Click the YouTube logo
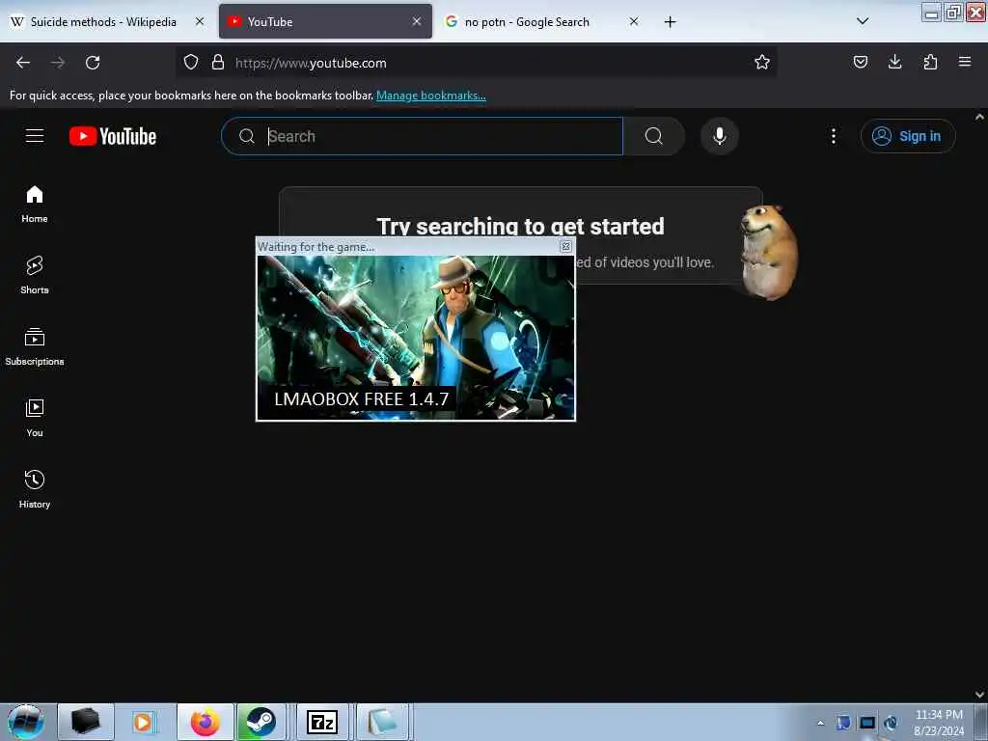The height and width of the screenshot is (741, 988). 113,136
